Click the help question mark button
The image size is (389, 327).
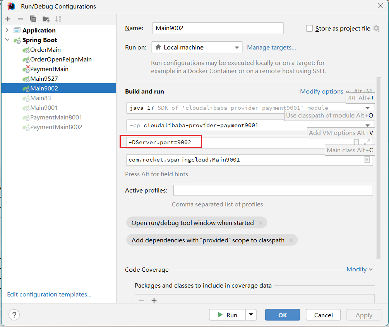pyautogui.click(x=14, y=315)
